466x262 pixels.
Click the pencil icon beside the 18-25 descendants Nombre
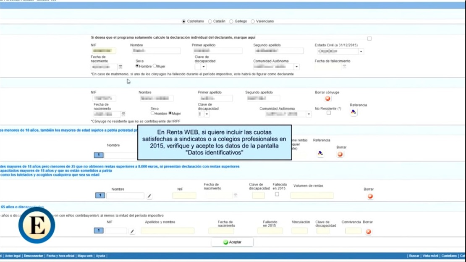149,196
